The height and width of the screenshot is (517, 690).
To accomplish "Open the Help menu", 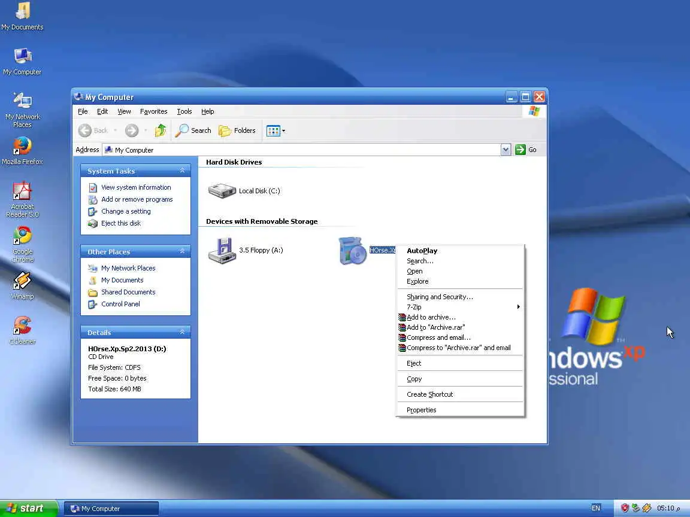I will (208, 112).
